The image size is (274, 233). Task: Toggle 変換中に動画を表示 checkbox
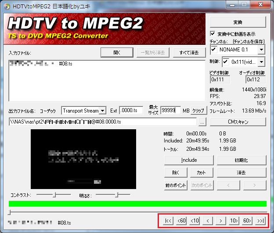213,34
